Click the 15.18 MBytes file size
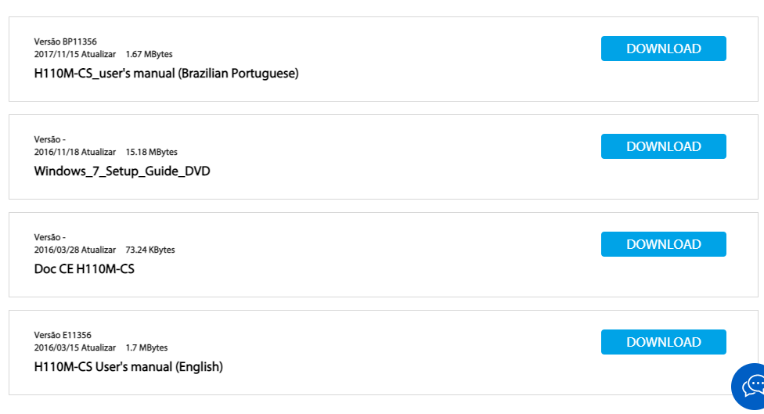764x414 pixels. point(152,153)
